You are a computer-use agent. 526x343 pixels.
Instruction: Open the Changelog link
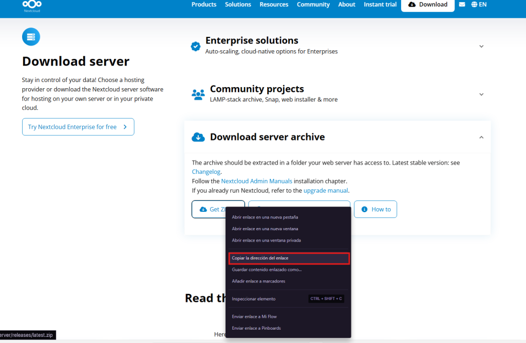tap(206, 172)
